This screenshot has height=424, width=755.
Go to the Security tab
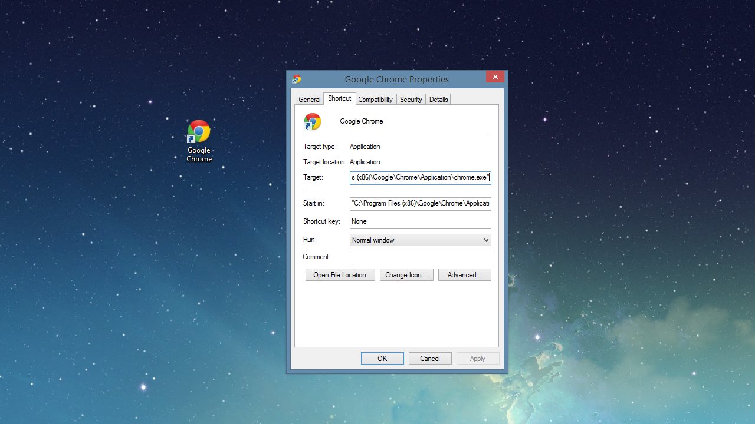[411, 100]
